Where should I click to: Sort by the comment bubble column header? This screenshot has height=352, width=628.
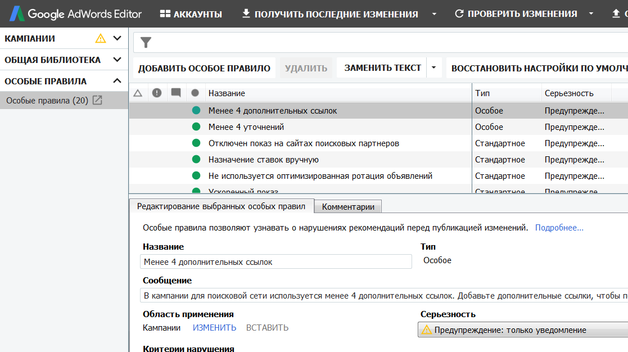(x=176, y=93)
